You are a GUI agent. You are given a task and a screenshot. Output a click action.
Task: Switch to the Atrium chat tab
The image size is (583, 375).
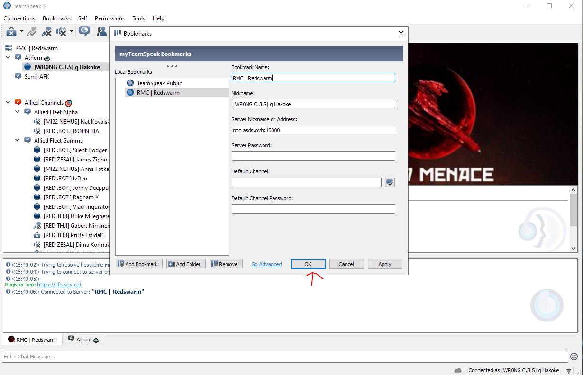coord(83,339)
